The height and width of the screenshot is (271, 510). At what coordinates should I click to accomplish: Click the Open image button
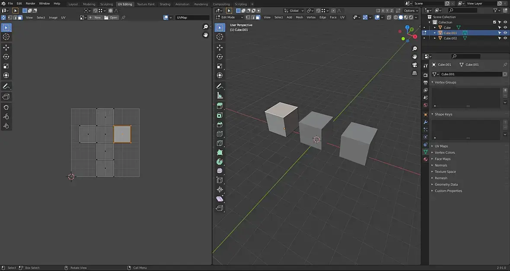111,18
